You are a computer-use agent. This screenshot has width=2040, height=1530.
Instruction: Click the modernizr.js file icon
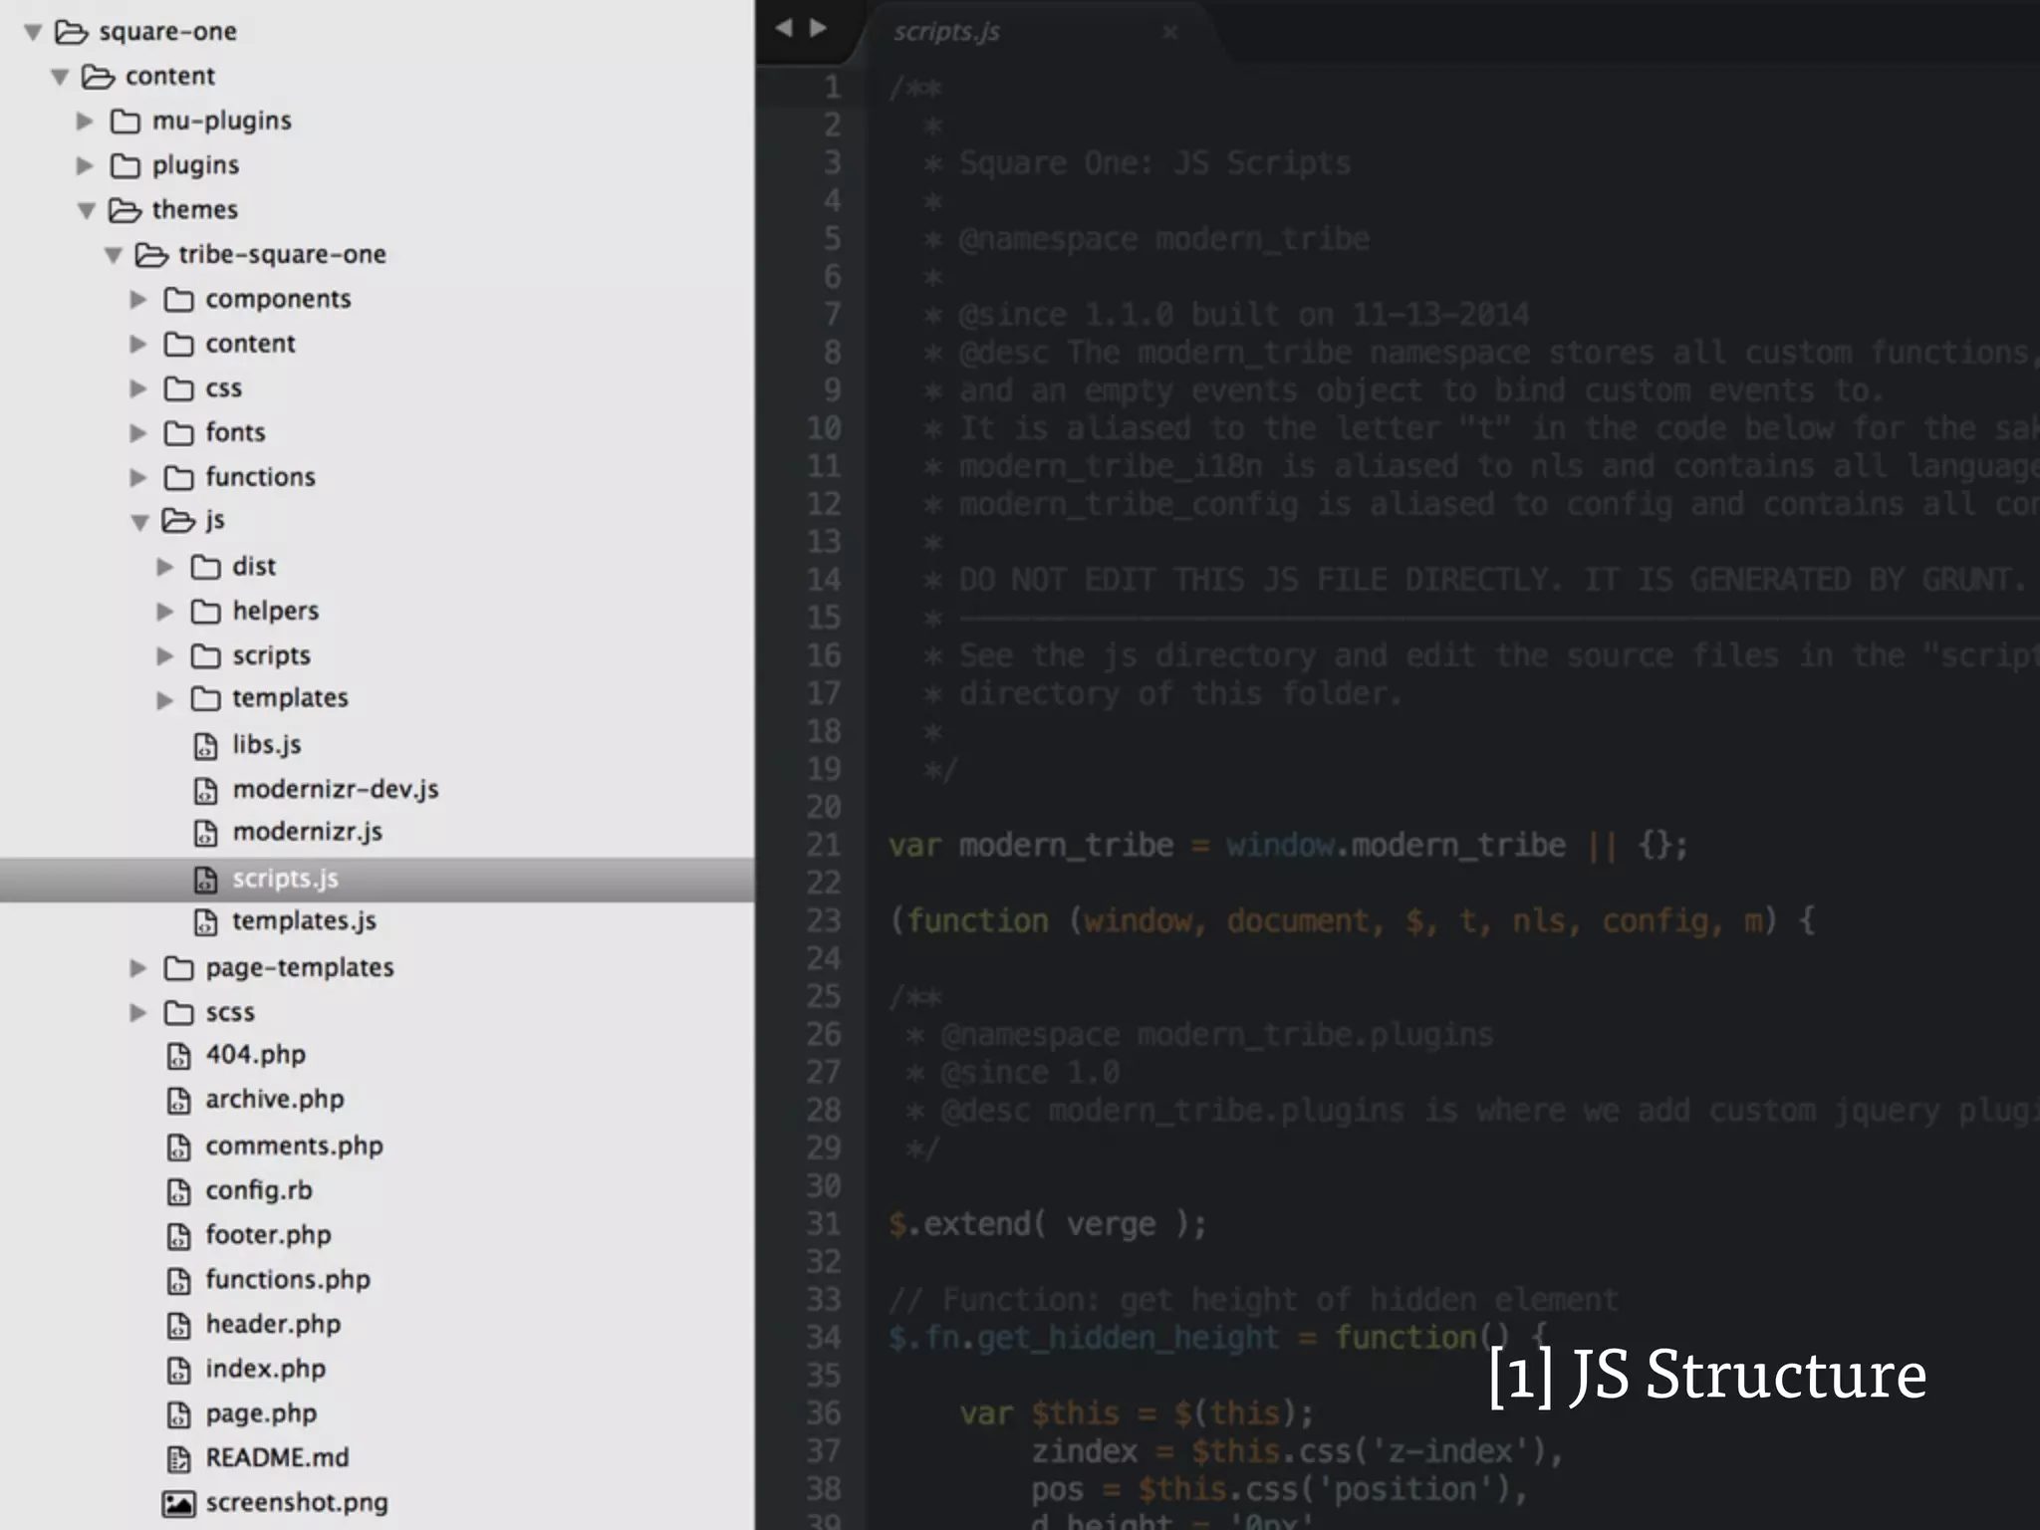205,833
